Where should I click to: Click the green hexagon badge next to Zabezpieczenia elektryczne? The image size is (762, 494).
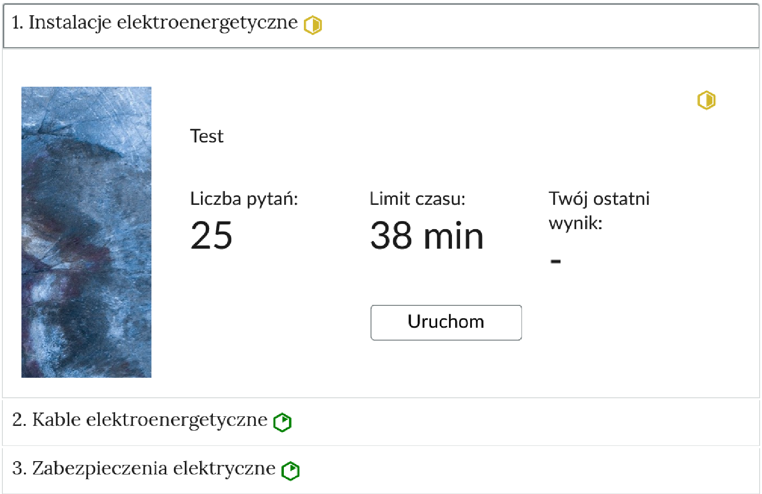point(291,470)
